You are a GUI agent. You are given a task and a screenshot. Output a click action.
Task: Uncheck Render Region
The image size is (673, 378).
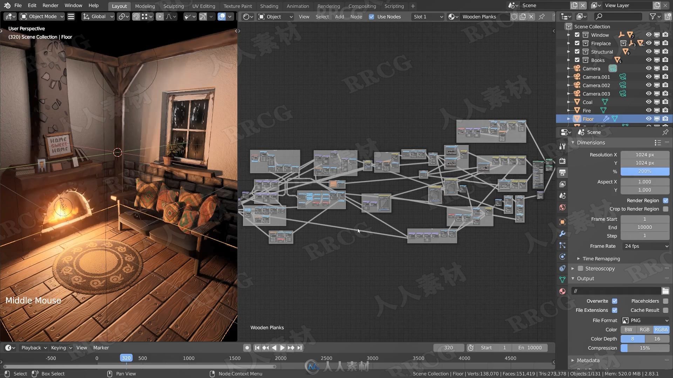(666, 201)
